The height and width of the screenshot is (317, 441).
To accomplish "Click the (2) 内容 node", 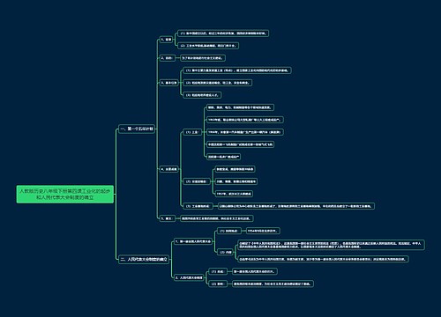I will pyautogui.click(x=226, y=252).
